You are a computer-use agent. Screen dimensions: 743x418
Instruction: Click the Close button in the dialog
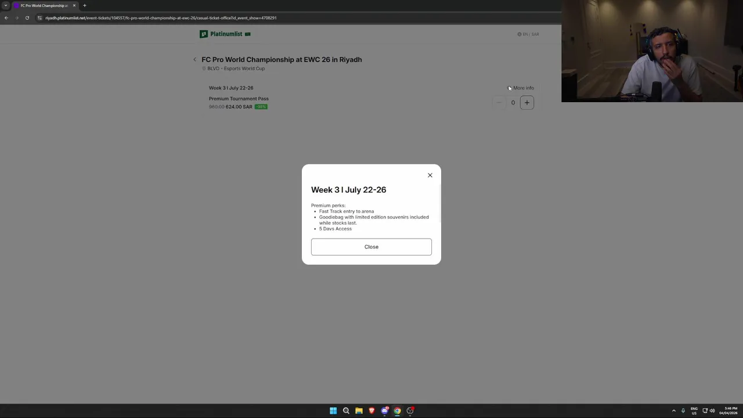click(371, 247)
